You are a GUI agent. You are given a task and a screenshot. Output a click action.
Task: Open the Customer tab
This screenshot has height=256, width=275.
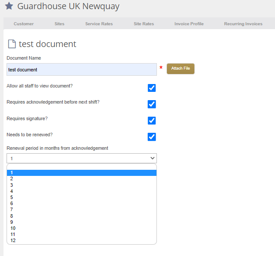[24, 24]
